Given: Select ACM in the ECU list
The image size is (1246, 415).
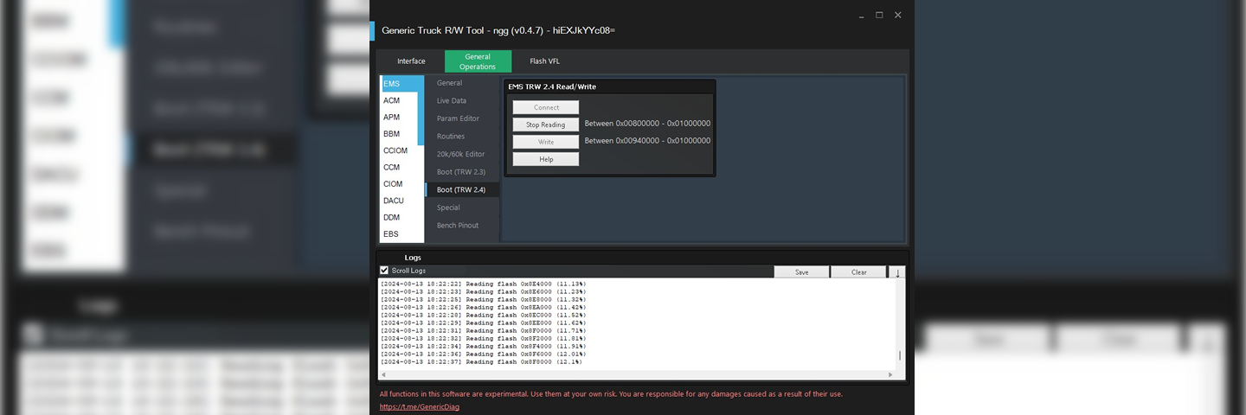Looking at the screenshot, I should (392, 100).
